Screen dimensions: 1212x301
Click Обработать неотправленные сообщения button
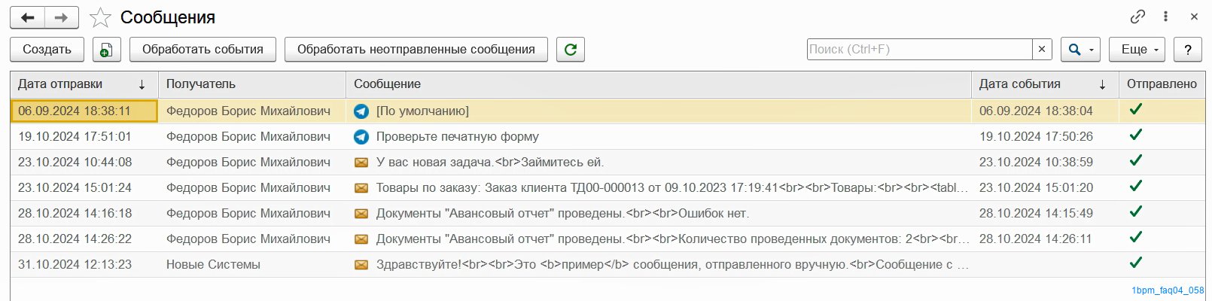[416, 50]
